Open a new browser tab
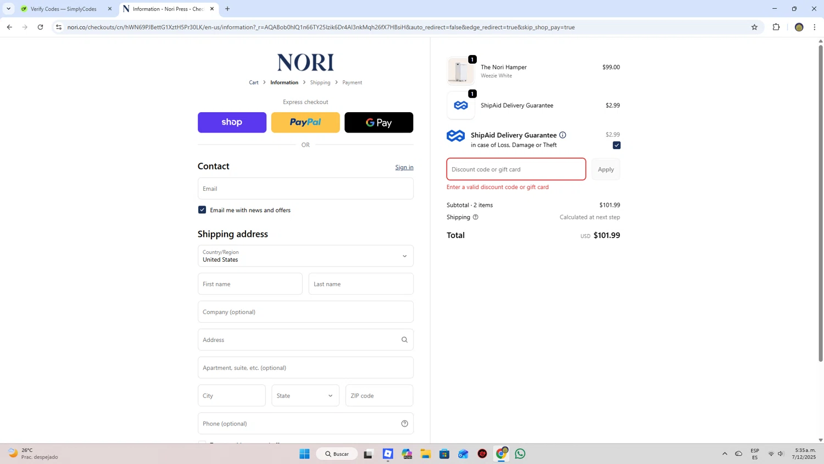This screenshot has width=824, height=464. [x=227, y=9]
